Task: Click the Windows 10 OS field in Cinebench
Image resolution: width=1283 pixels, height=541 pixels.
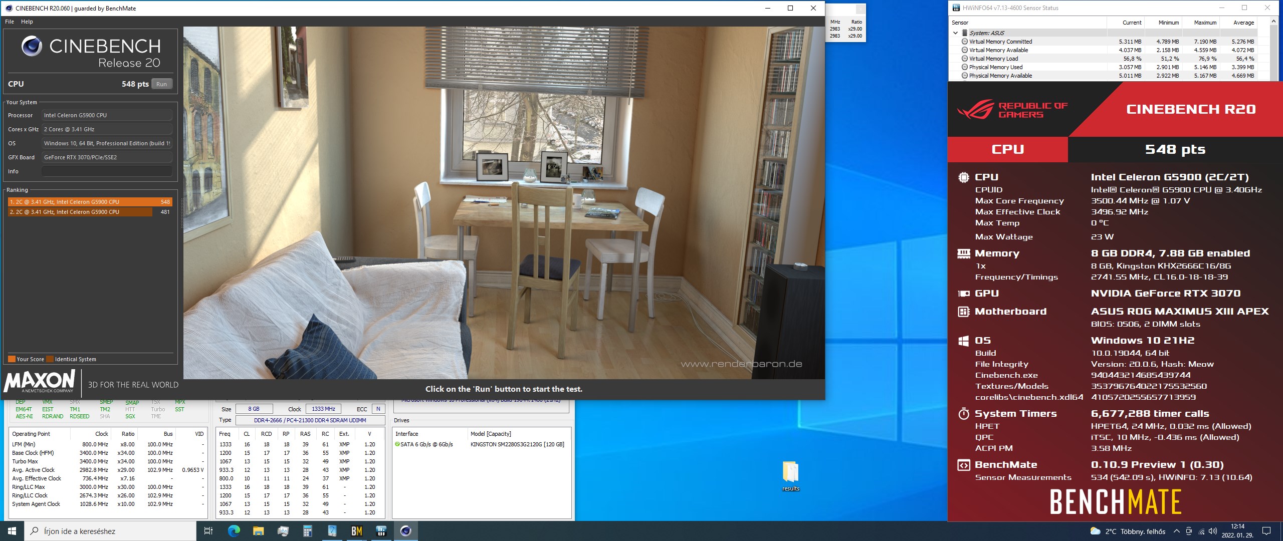Action: click(107, 143)
